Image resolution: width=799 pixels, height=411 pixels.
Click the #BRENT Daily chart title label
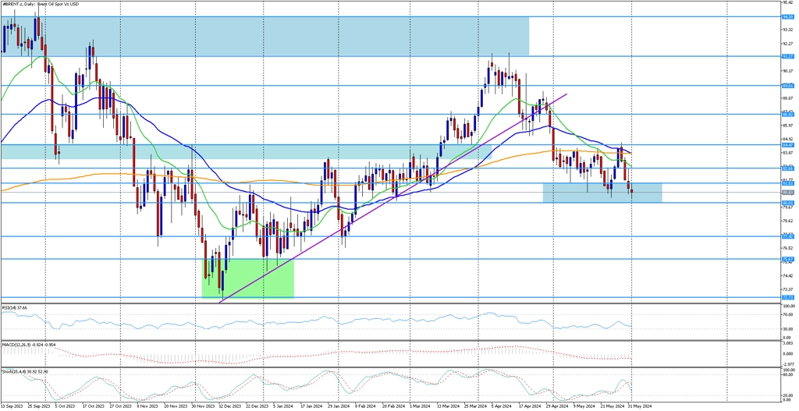click(x=47, y=4)
